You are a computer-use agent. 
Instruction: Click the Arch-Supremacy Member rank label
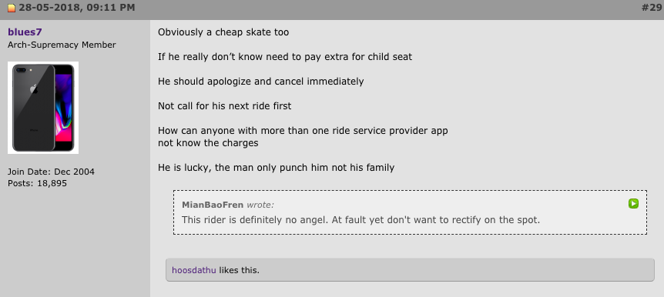point(62,45)
